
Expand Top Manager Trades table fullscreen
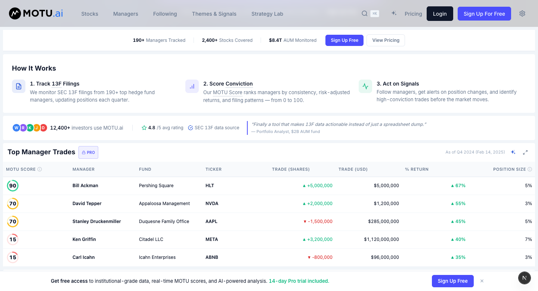525,152
